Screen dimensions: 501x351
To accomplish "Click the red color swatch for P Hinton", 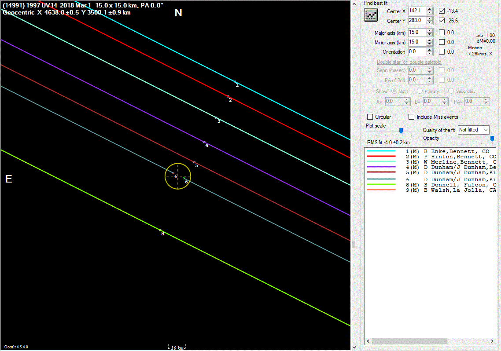I will (381, 157).
